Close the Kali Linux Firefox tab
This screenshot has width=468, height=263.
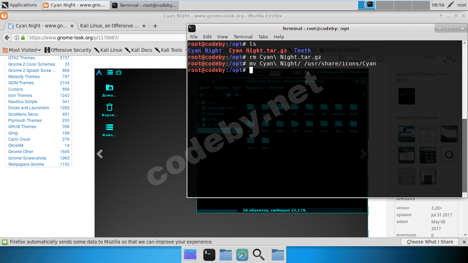pyautogui.click(x=144, y=26)
